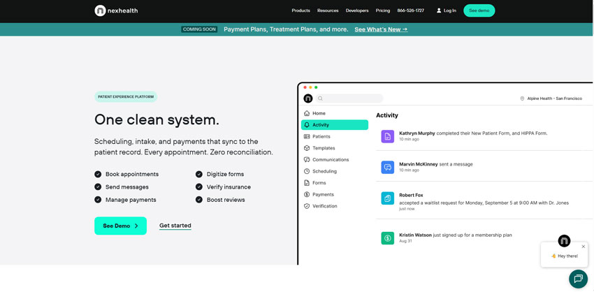This screenshot has width=594, height=292.
Task: Click the checkmark beside Verify insurance
Action: click(x=199, y=187)
